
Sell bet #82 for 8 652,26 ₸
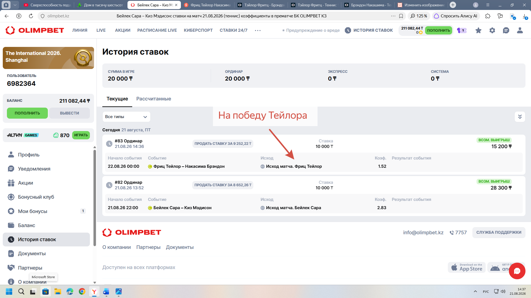[x=223, y=185]
